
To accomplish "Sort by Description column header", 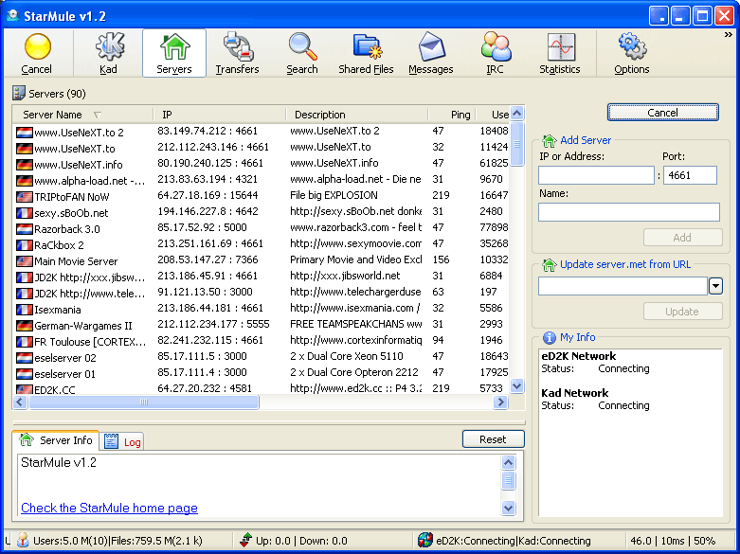I will click(x=357, y=115).
